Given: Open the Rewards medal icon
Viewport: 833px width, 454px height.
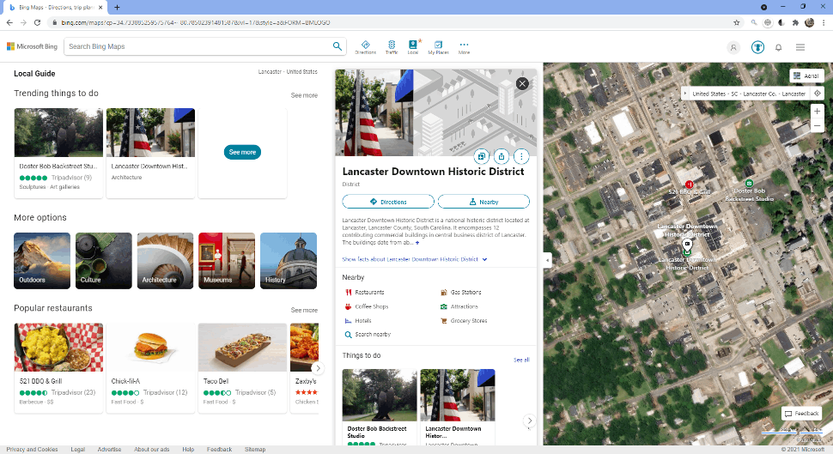Looking at the screenshot, I should tap(757, 47).
